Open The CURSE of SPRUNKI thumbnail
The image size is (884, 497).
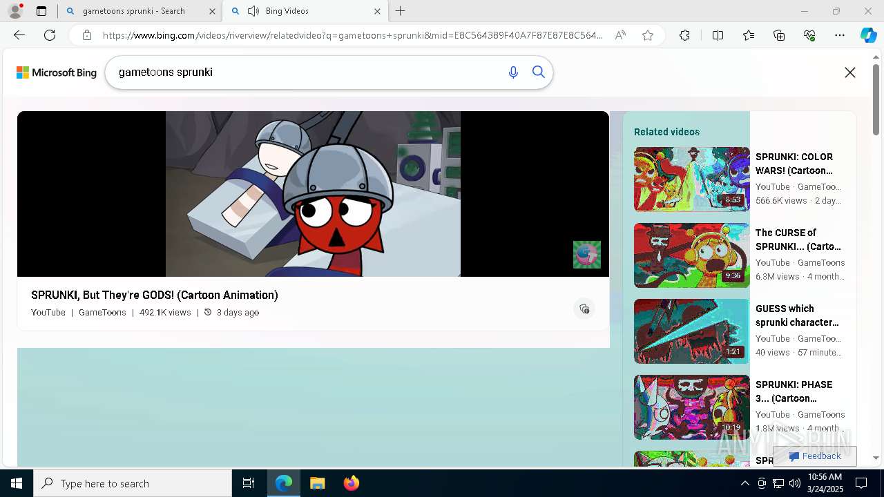[691, 255]
